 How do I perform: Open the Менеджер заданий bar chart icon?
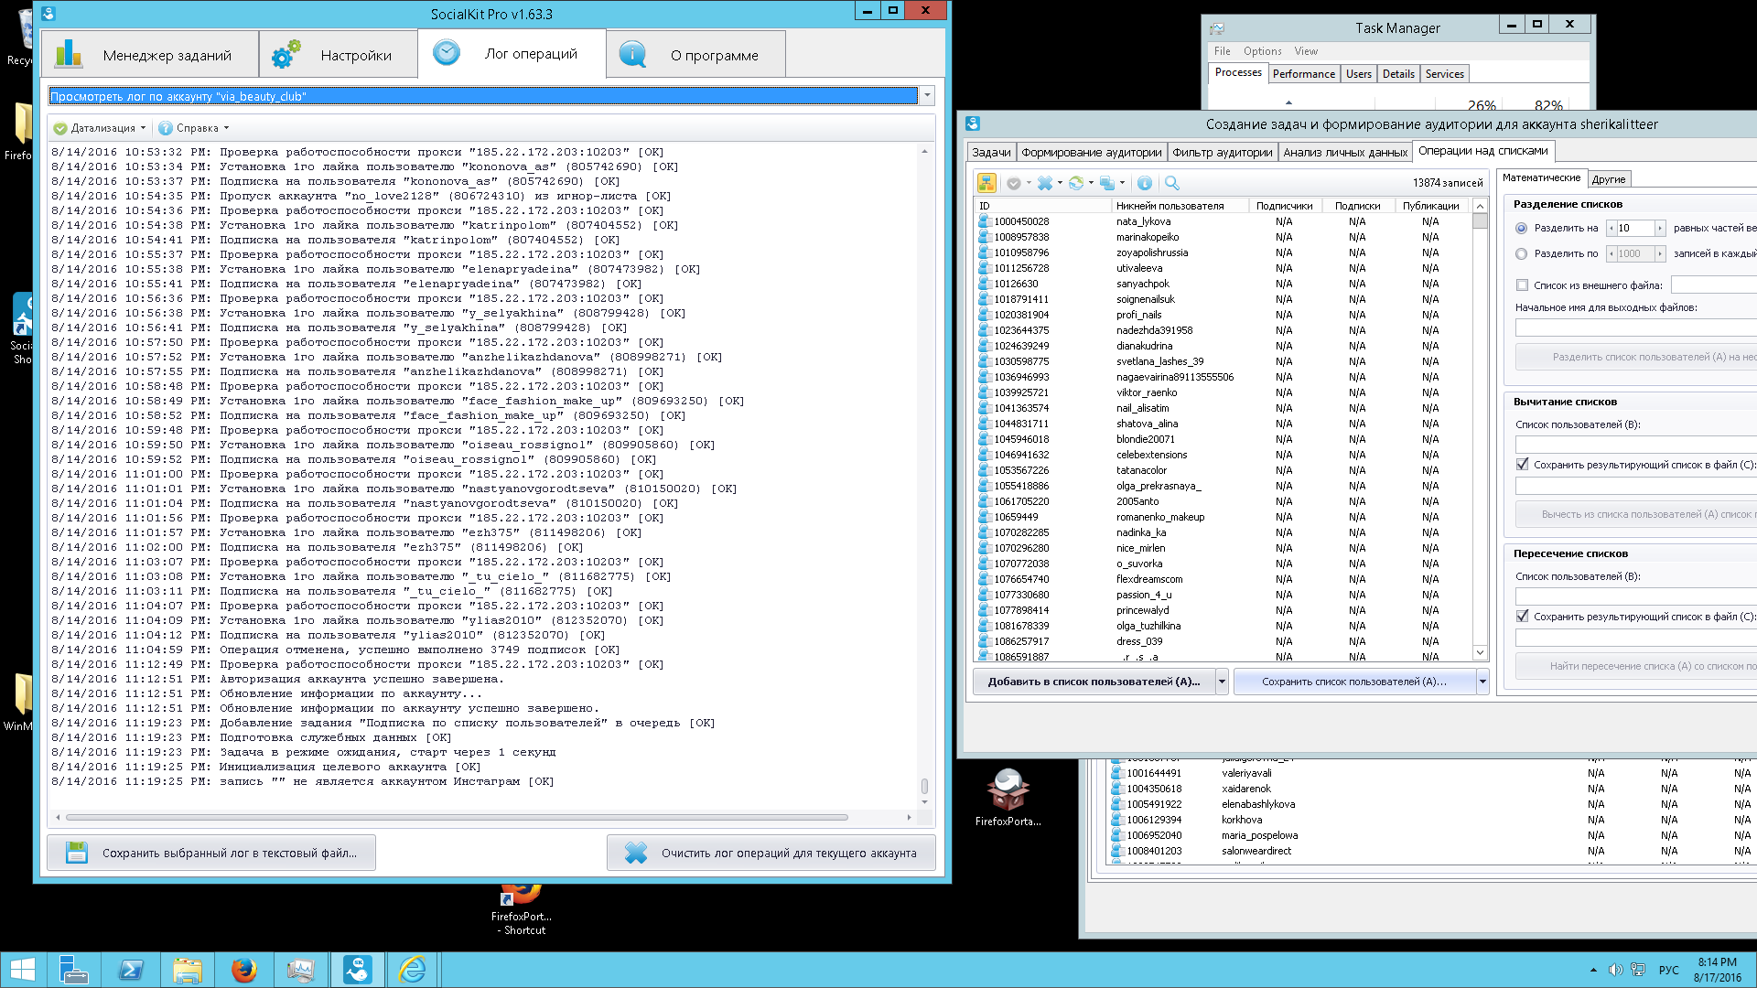pos(69,55)
